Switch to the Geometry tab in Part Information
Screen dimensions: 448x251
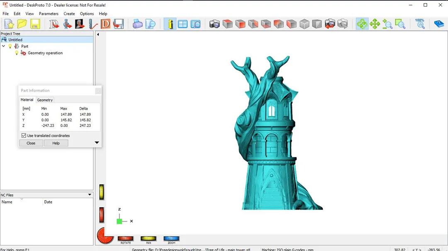coord(45,100)
